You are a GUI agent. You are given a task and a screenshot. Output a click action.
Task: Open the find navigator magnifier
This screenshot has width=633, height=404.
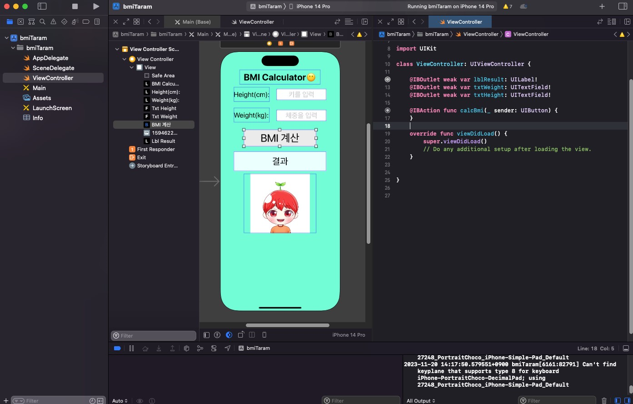(x=42, y=21)
